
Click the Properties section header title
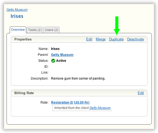coord(23,39)
